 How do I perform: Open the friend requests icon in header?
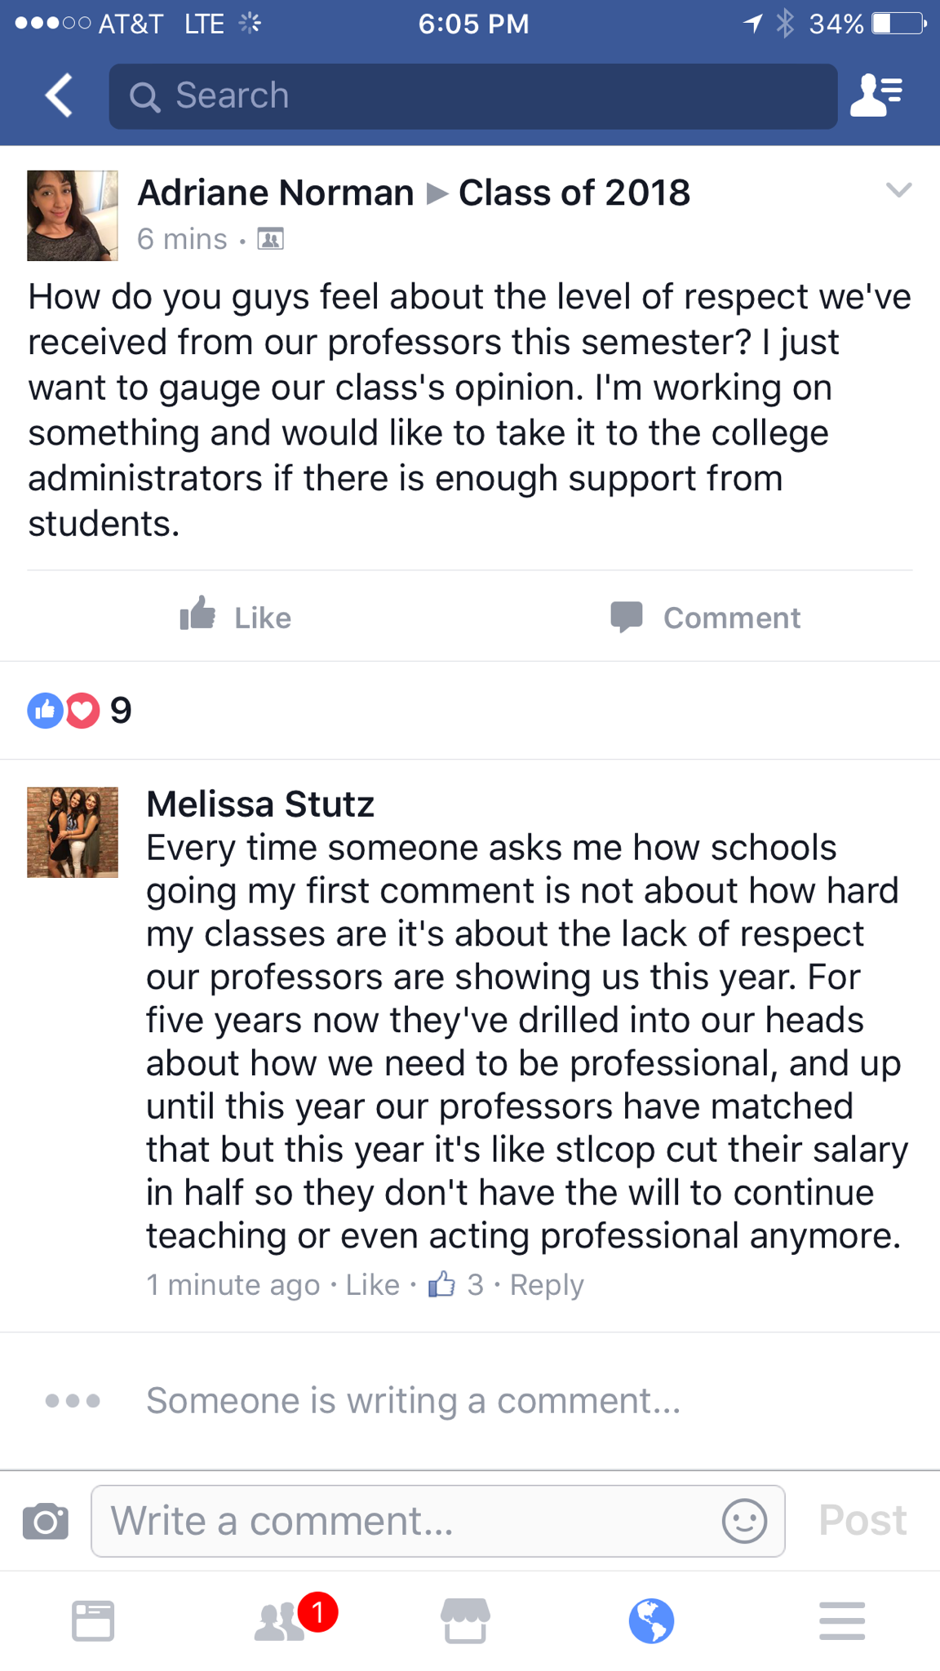[876, 95]
